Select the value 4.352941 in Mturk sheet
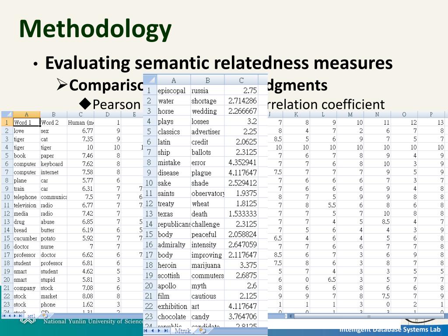The width and height of the screenshot is (448, 336). (x=241, y=162)
